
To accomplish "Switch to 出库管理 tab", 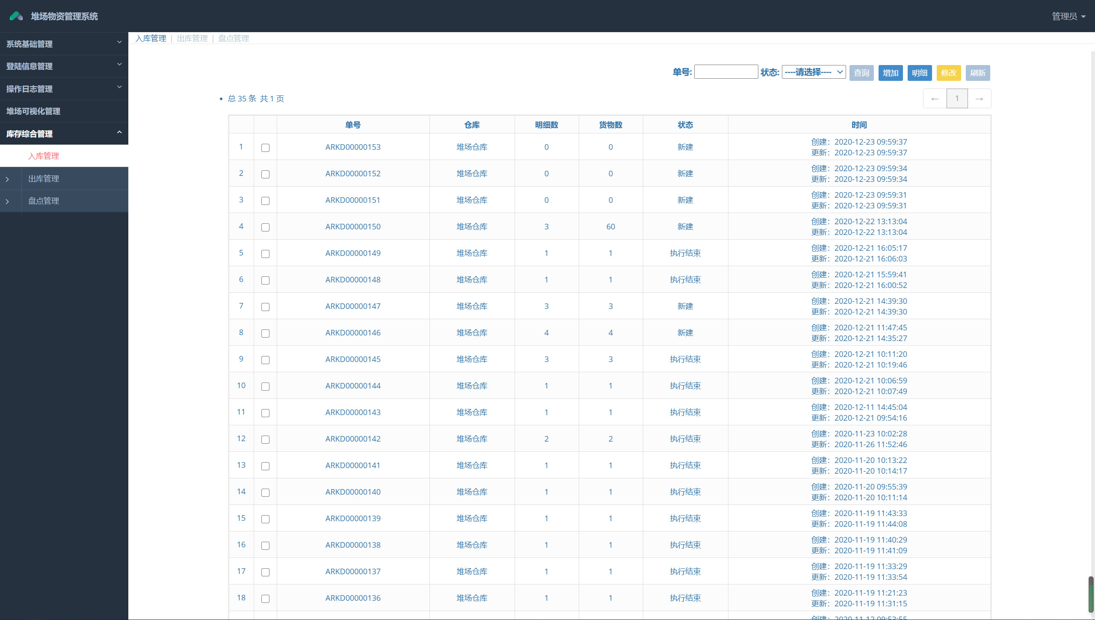I will coord(192,38).
